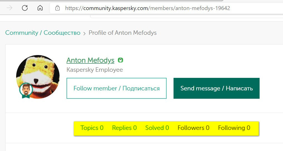View site info via the lock icon
Image resolution: width=283 pixels, height=151 pixels.
pyautogui.click(x=58, y=8)
